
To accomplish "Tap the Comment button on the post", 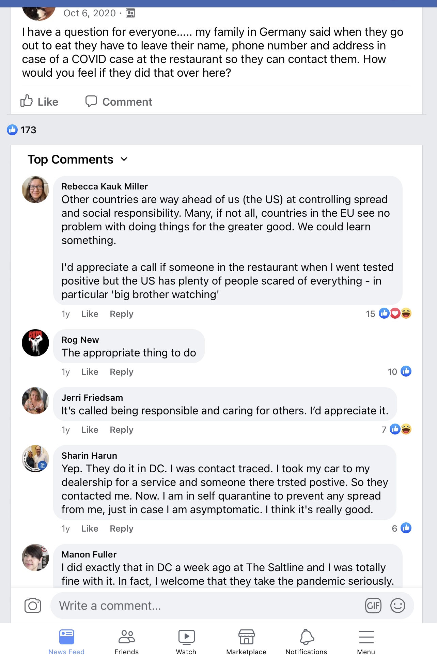I will pyautogui.click(x=119, y=102).
